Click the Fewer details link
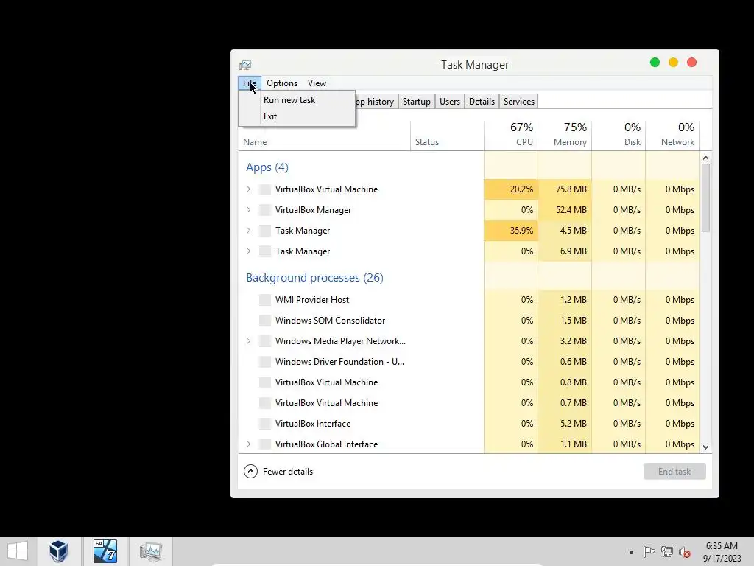754x566 pixels. [x=288, y=472]
